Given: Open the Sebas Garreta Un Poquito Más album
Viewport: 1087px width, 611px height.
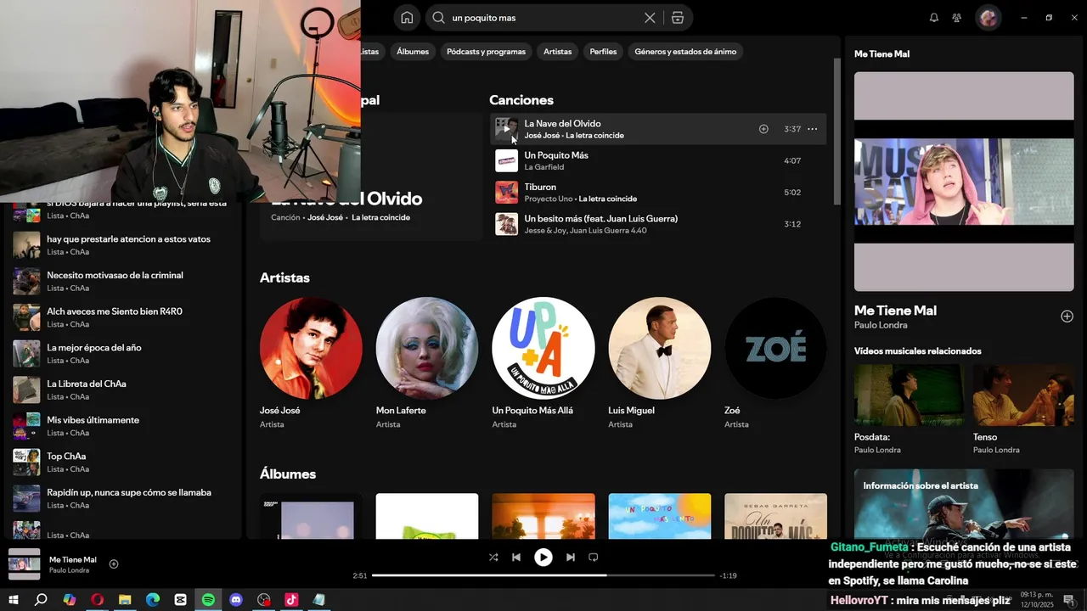Looking at the screenshot, I should [775, 516].
